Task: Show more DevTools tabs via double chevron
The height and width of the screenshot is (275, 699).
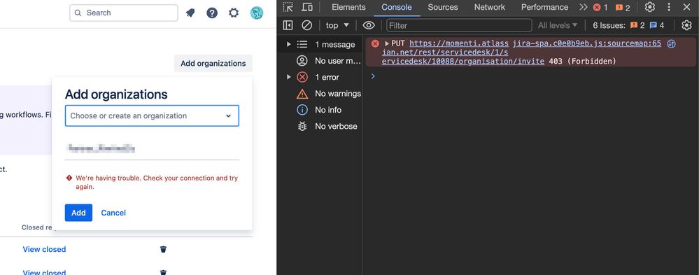Action: [583, 7]
